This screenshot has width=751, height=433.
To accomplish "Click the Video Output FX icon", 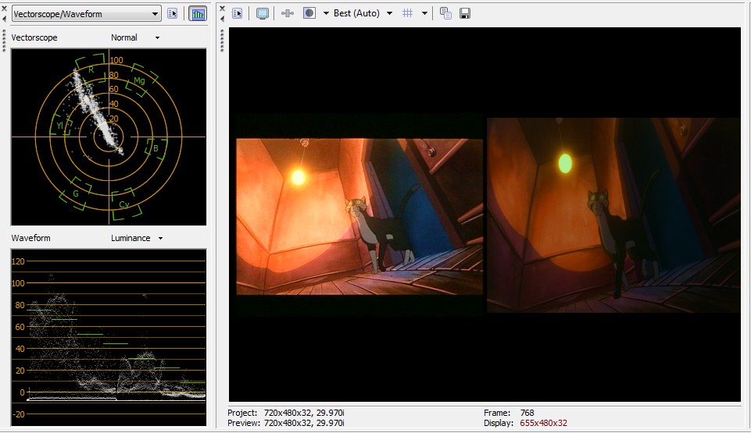I will (288, 13).
